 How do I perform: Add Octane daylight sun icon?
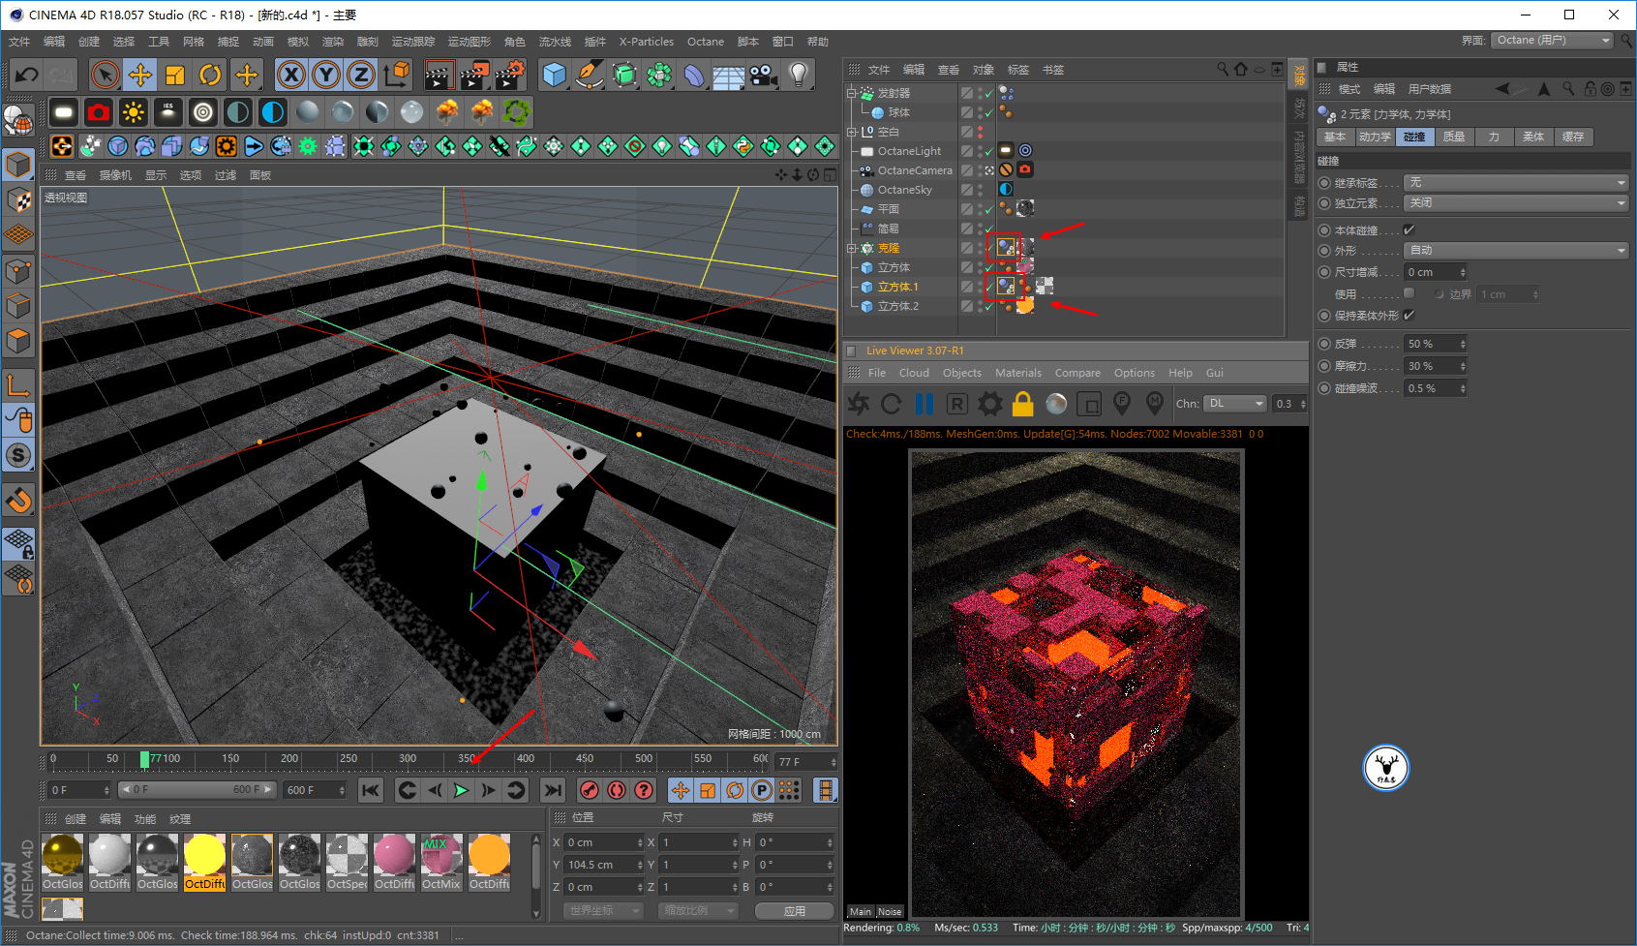(x=134, y=112)
